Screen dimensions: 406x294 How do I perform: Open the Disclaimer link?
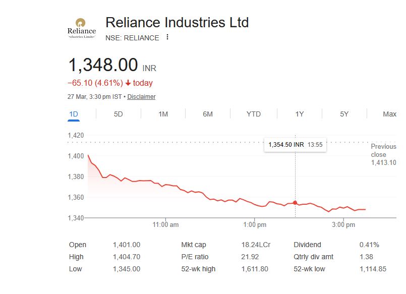141,97
